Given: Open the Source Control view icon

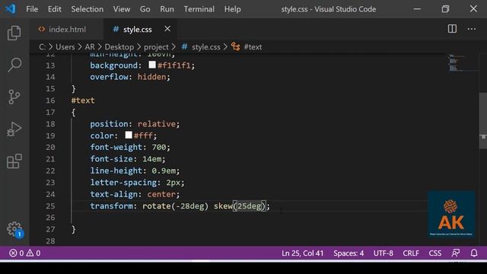Looking at the screenshot, I should [14, 97].
